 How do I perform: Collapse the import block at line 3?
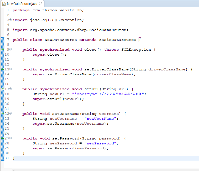pyautogui.click(x=10, y=20)
